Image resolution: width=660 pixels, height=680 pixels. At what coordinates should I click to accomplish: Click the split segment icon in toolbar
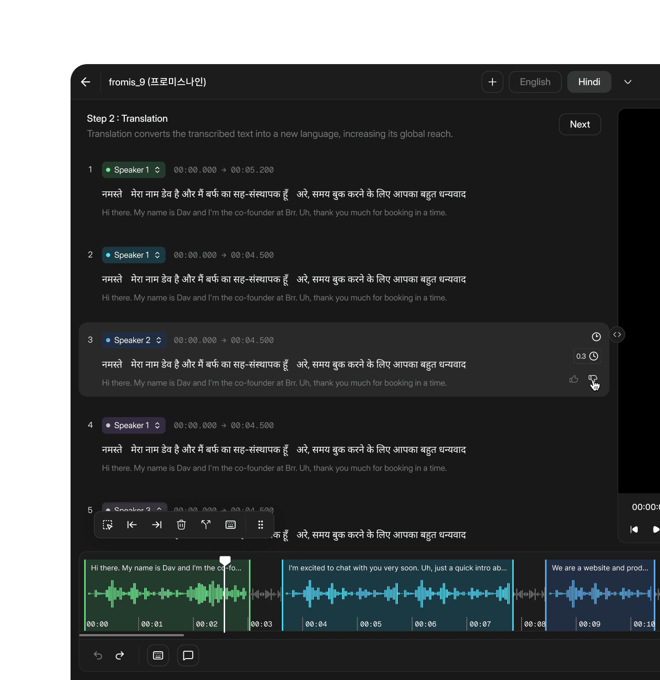[x=206, y=524]
